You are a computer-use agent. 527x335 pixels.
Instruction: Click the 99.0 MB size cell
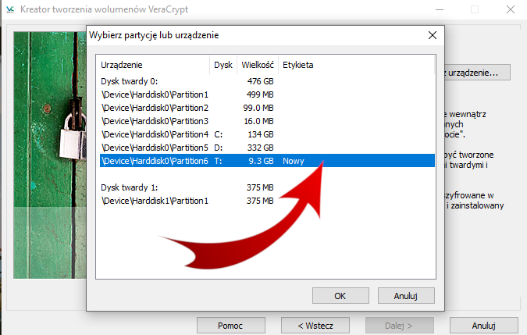click(x=258, y=108)
